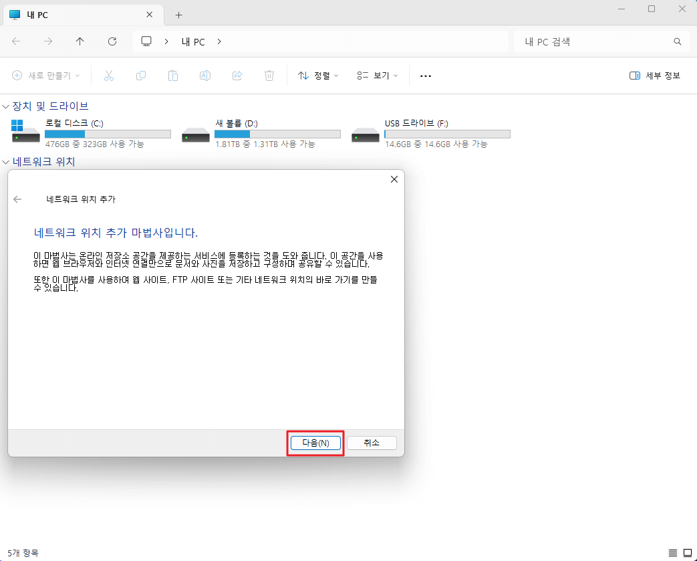Click the 장치 및 드라이브 heading text
Screen dimensions: 697x561
[x=50, y=106]
